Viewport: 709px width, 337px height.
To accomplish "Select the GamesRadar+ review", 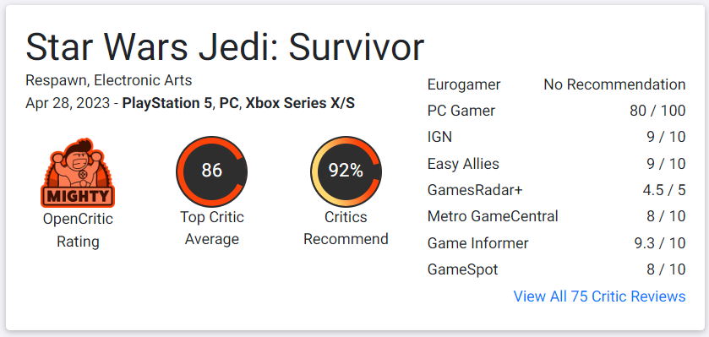I will tap(556, 190).
